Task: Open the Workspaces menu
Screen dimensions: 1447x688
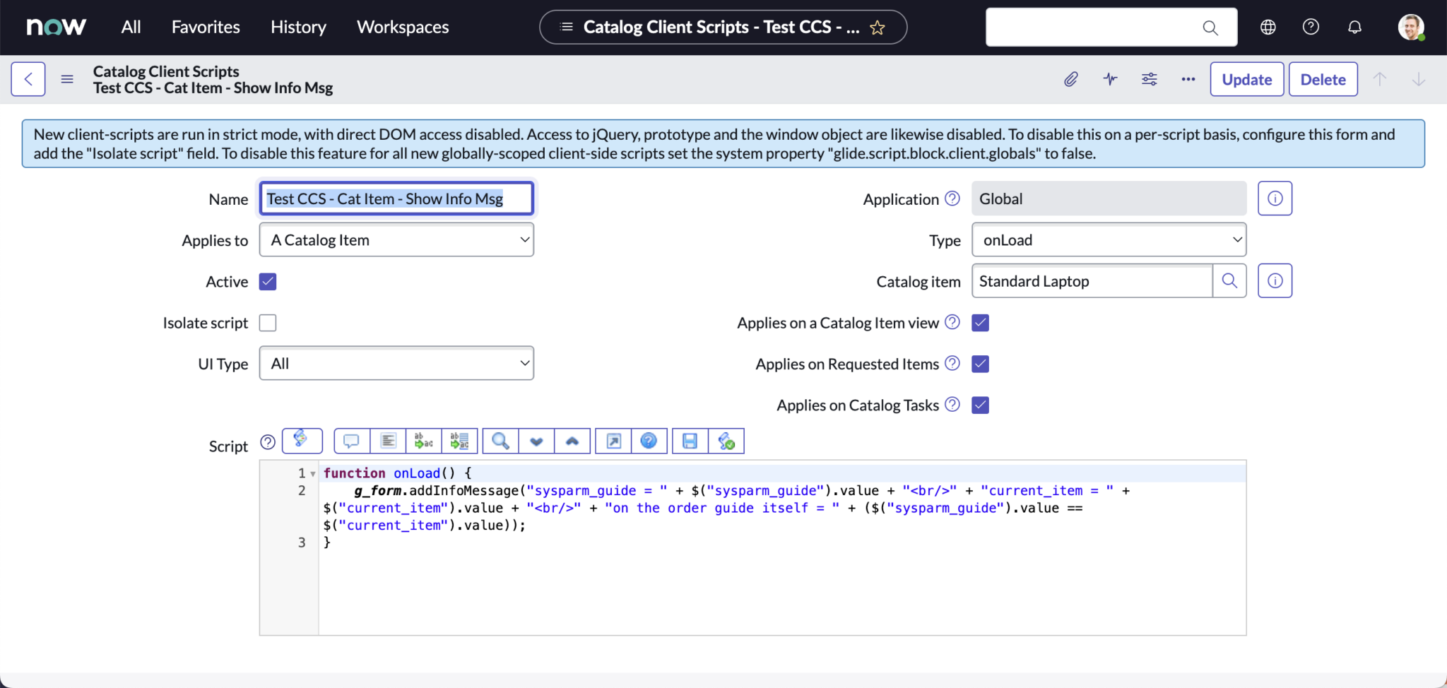Action: click(x=401, y=27)
